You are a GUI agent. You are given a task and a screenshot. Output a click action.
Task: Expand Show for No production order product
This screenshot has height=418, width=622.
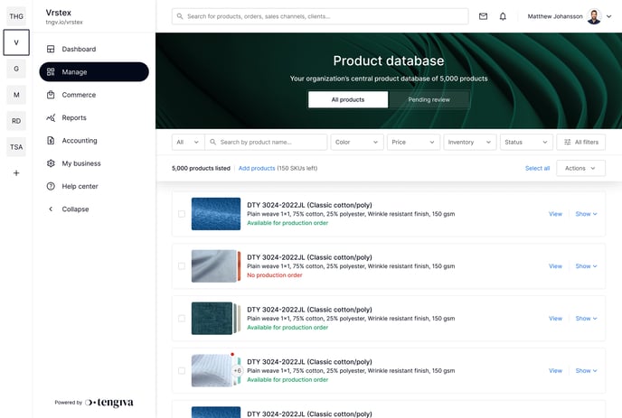click(586, 266)
